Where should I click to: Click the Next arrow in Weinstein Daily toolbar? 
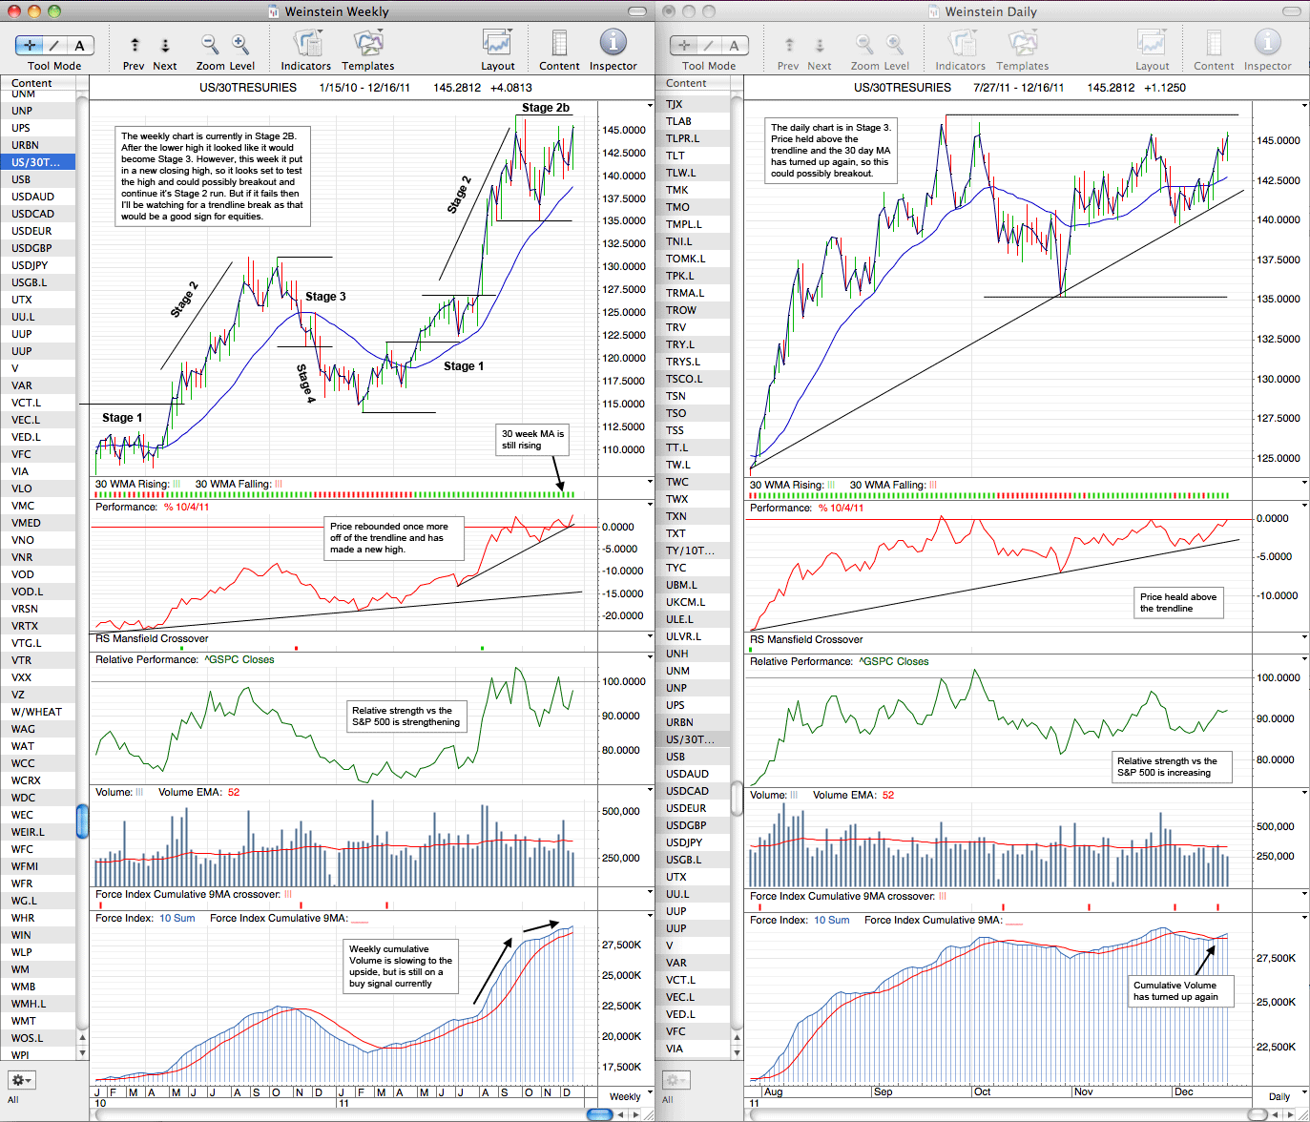click(820, 45)
